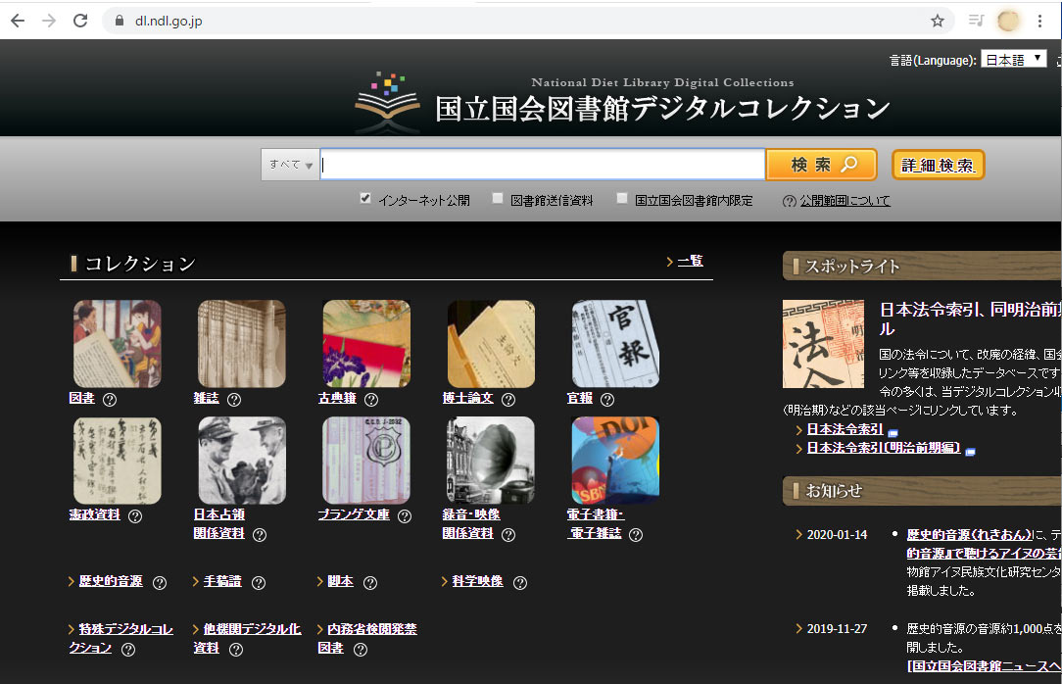
Task: Open the 録音・映像関係資料 gramophone icon
Action: [490, 461]
